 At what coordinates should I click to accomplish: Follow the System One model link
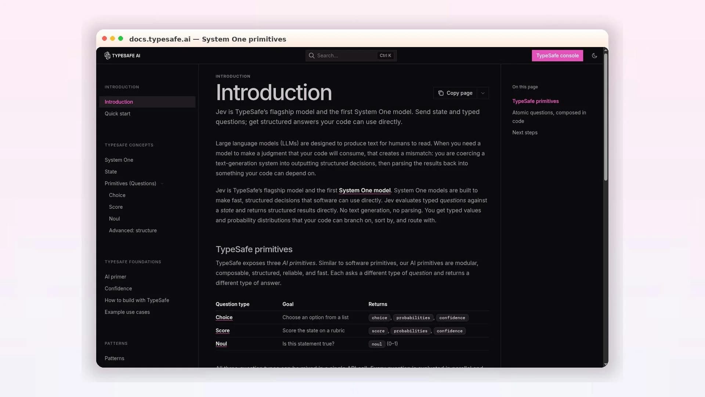pyautogui.click(x=365, y=190)
